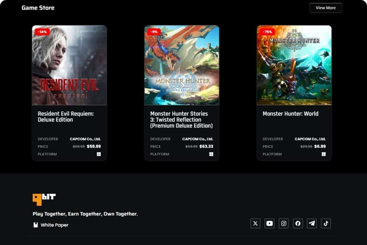The height and width of the screenshot is (245, 367).
Task: Open the White Paper link
Action: [x=54, y=225]
